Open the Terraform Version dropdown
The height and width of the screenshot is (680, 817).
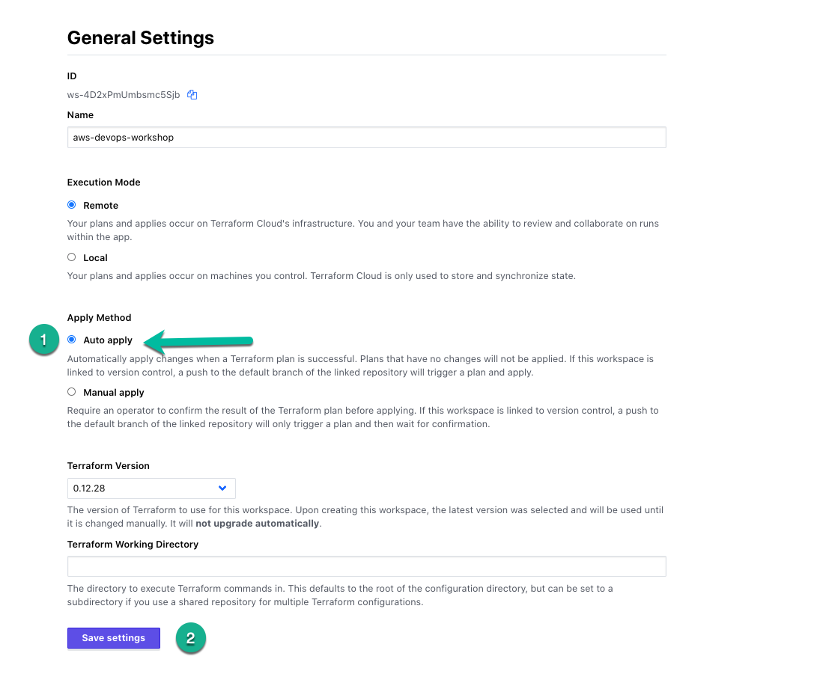151,488
